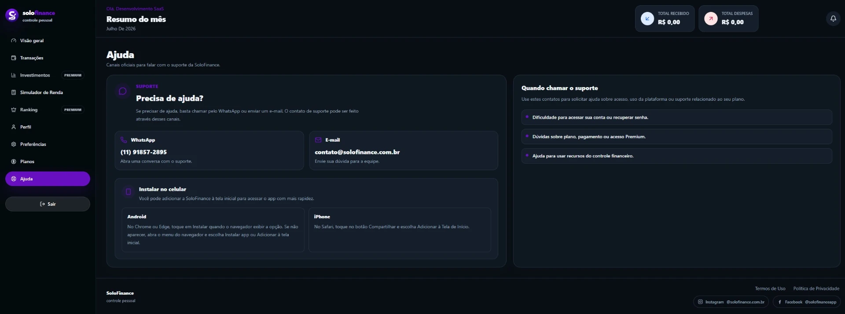845x314 pixels.
Task: Open Simulador de Renda
Action: tap(48, 92)
